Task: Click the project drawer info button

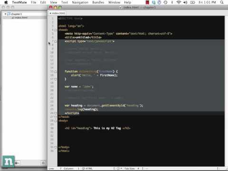Action: click(x=43, y=163)
